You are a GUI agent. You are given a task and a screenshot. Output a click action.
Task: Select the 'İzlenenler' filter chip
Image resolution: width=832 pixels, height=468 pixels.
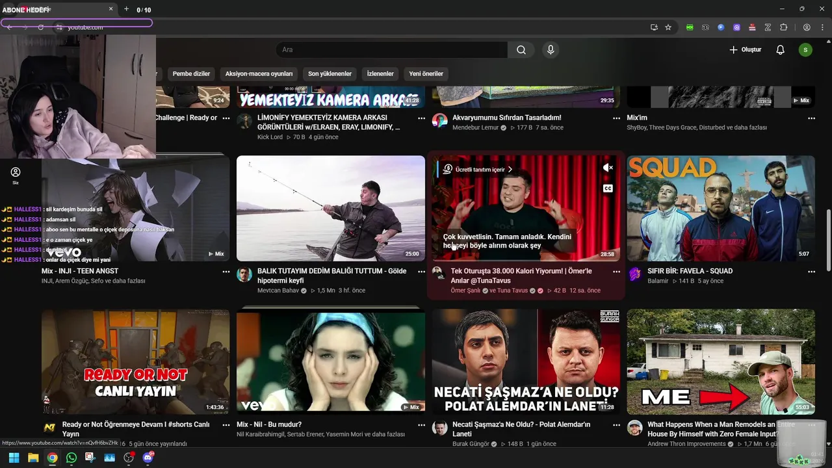[x=380, y=74]
